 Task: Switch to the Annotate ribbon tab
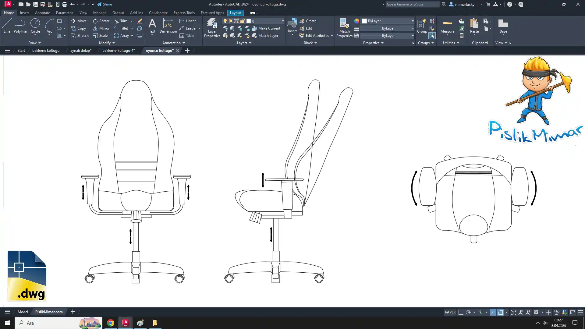click(x=42, y=13)
